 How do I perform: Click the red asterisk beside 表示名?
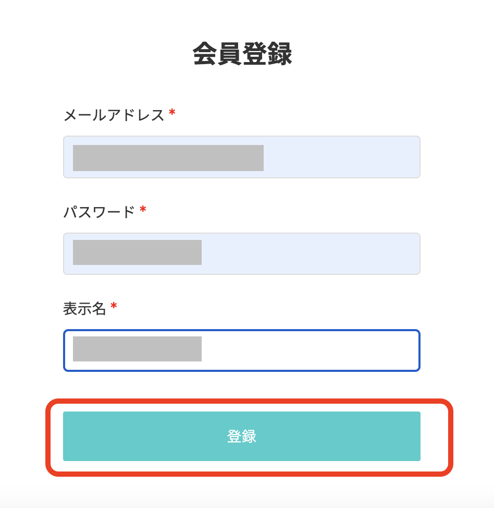(x=114, y=308)
